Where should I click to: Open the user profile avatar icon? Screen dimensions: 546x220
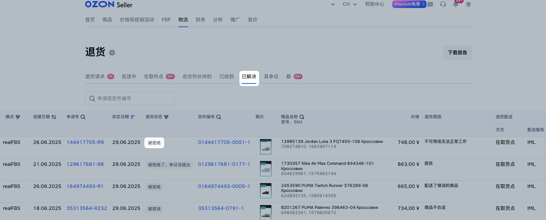[468, 4]
